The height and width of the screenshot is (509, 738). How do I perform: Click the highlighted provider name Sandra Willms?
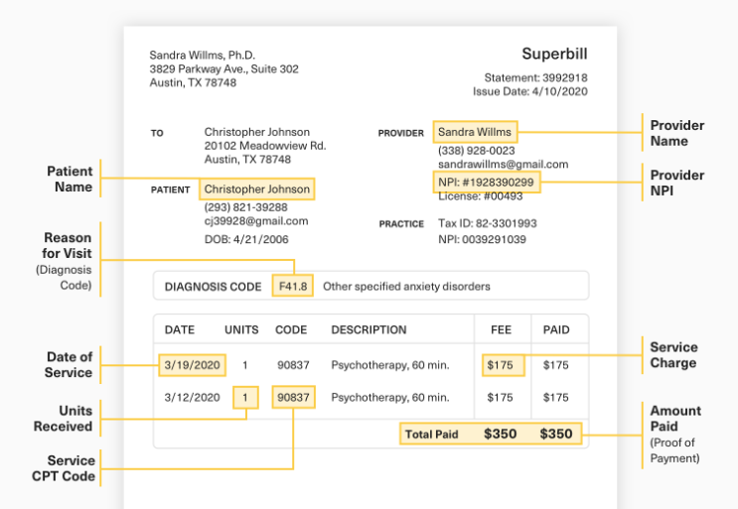point(475,132)
